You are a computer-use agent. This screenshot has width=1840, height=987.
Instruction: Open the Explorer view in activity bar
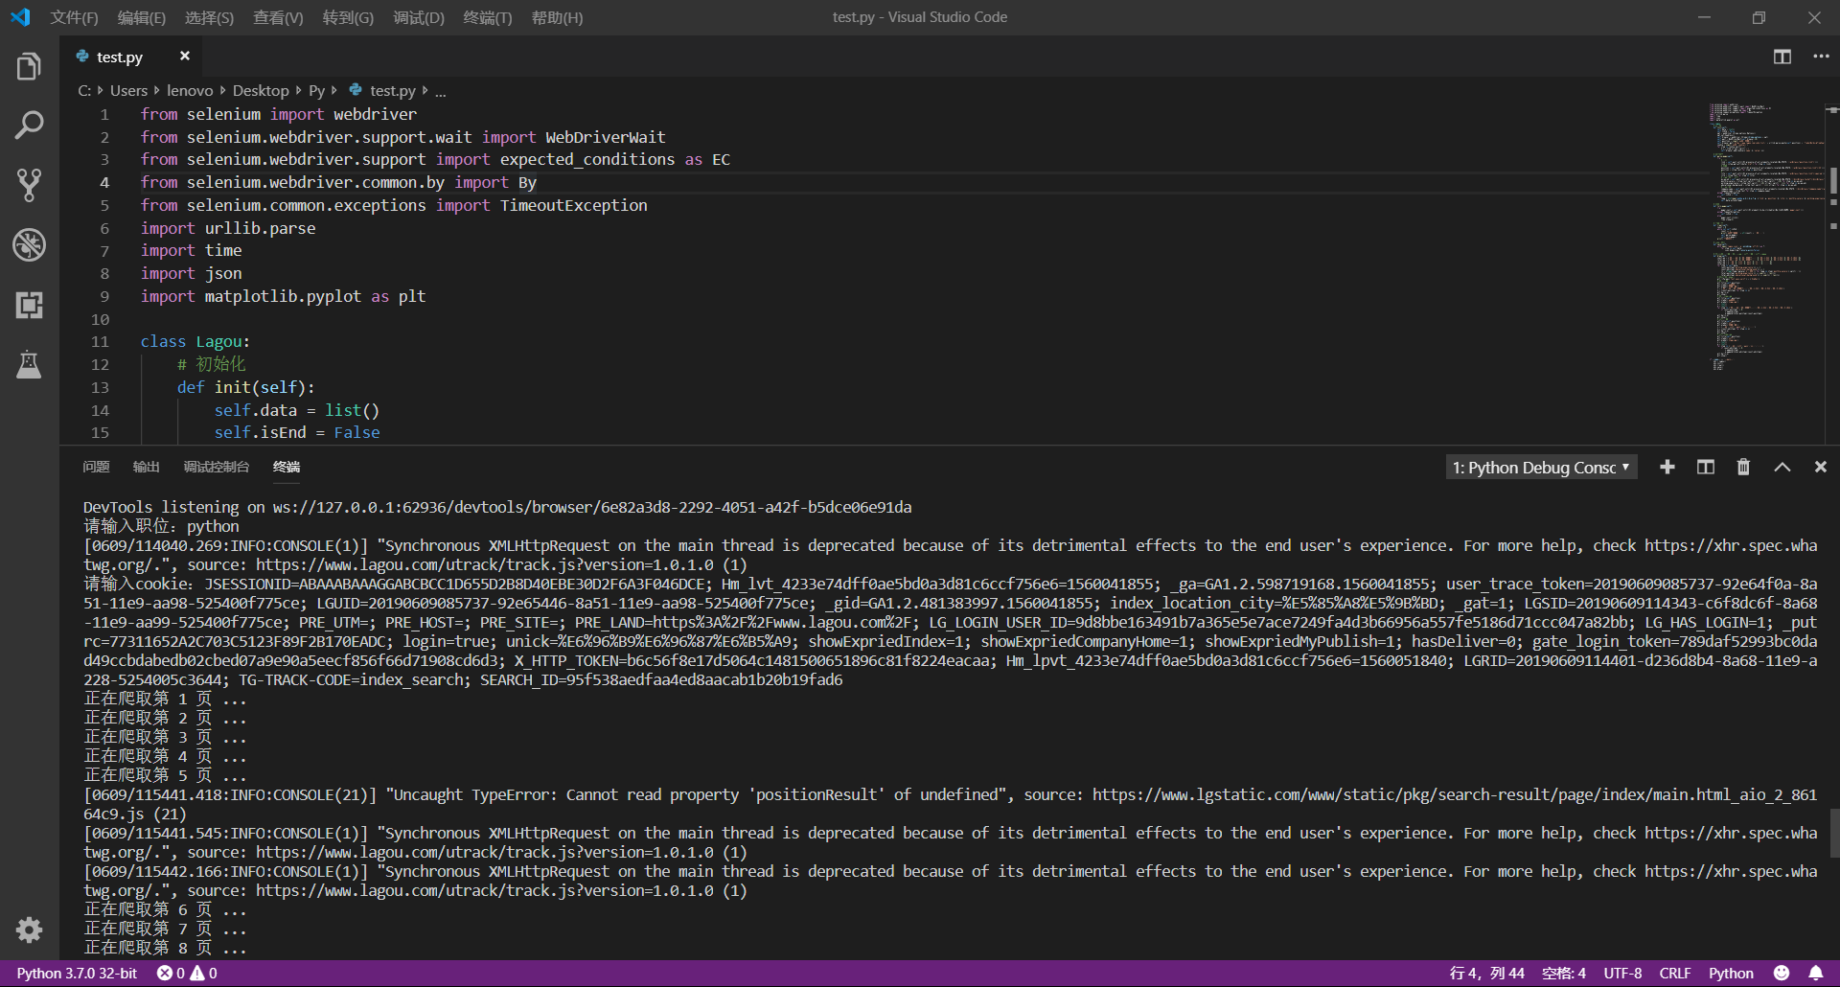point(29,66)
